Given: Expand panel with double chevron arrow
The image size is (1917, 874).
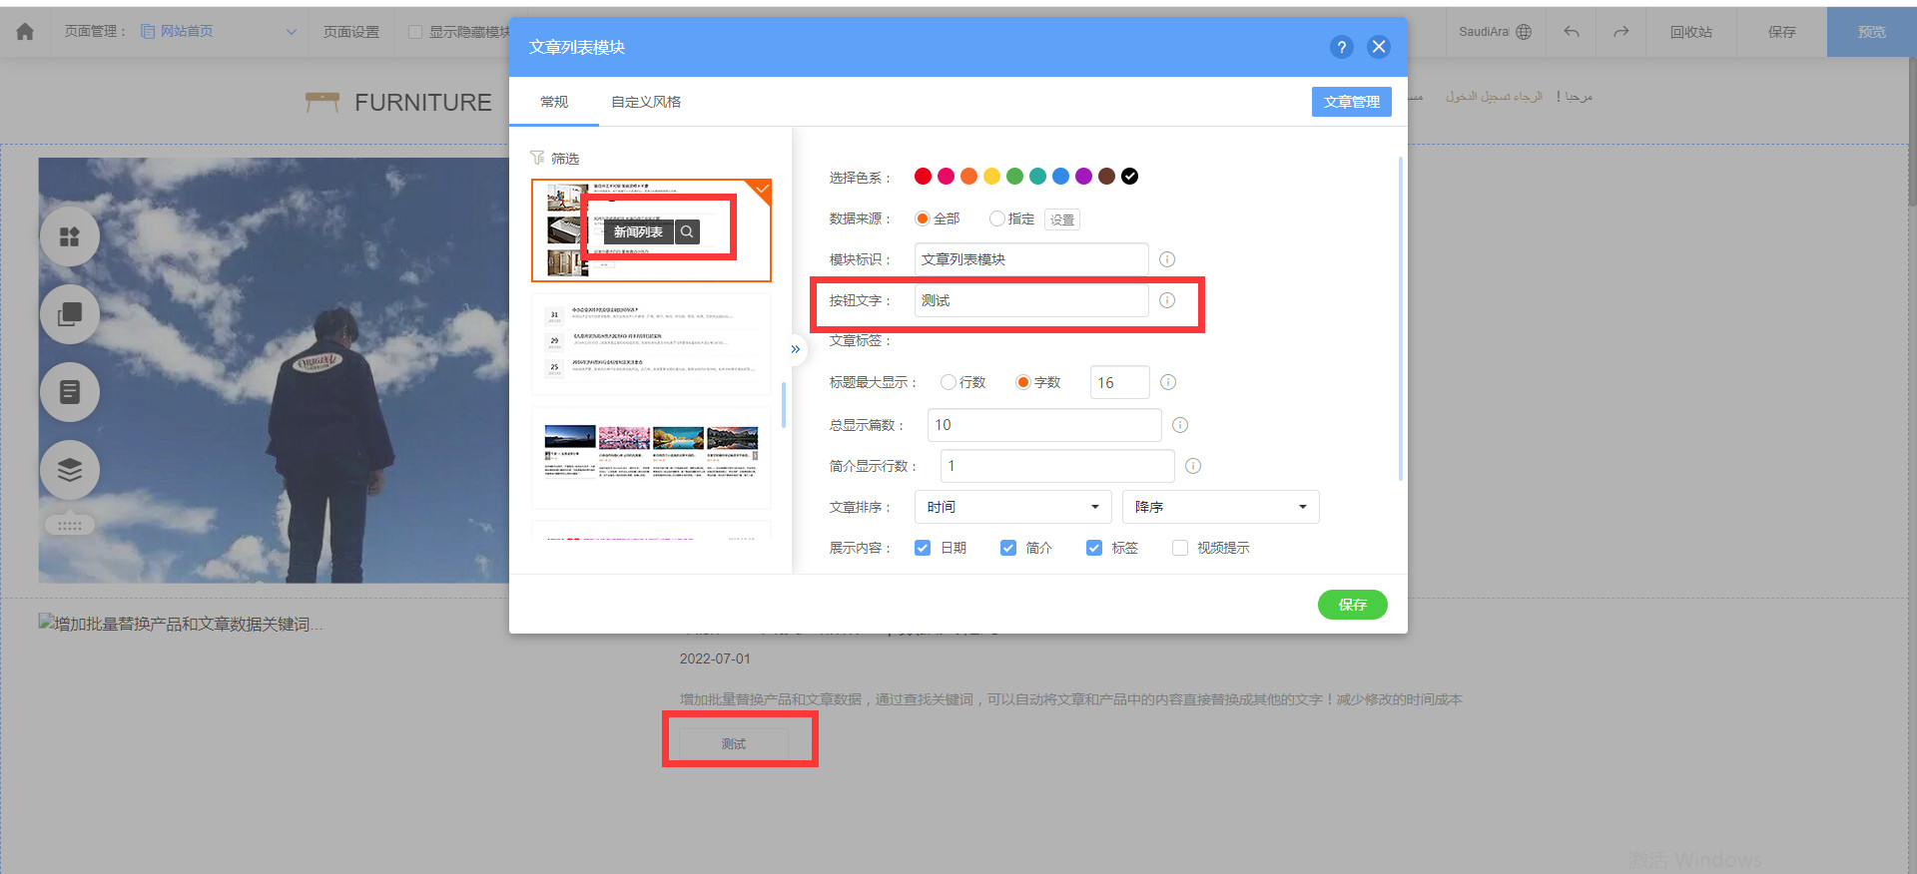Looking at the screenshot, I should [795, 349].
